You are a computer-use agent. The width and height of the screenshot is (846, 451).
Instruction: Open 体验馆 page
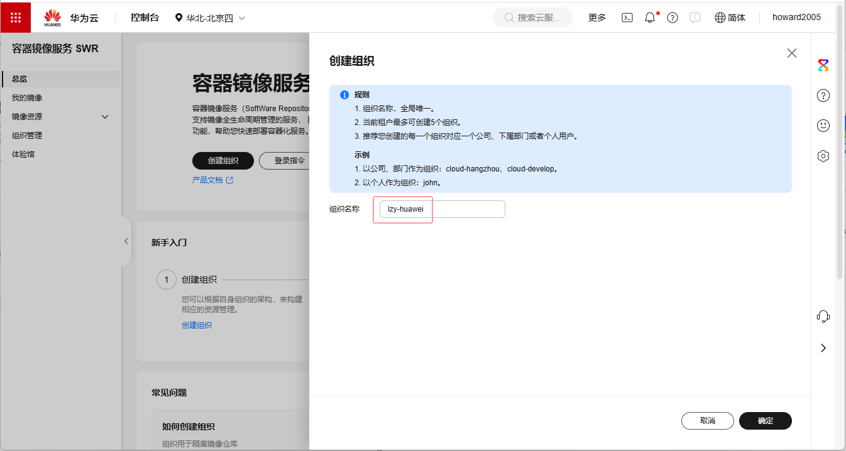point(23,155)
